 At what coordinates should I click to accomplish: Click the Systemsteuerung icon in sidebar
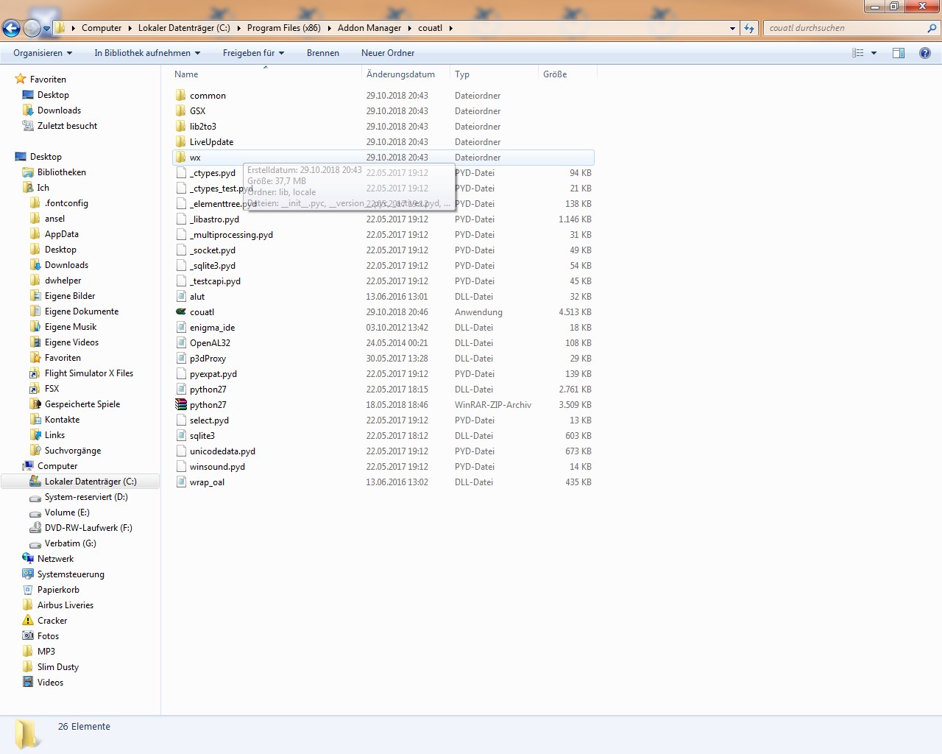click(x=28, y=574)
